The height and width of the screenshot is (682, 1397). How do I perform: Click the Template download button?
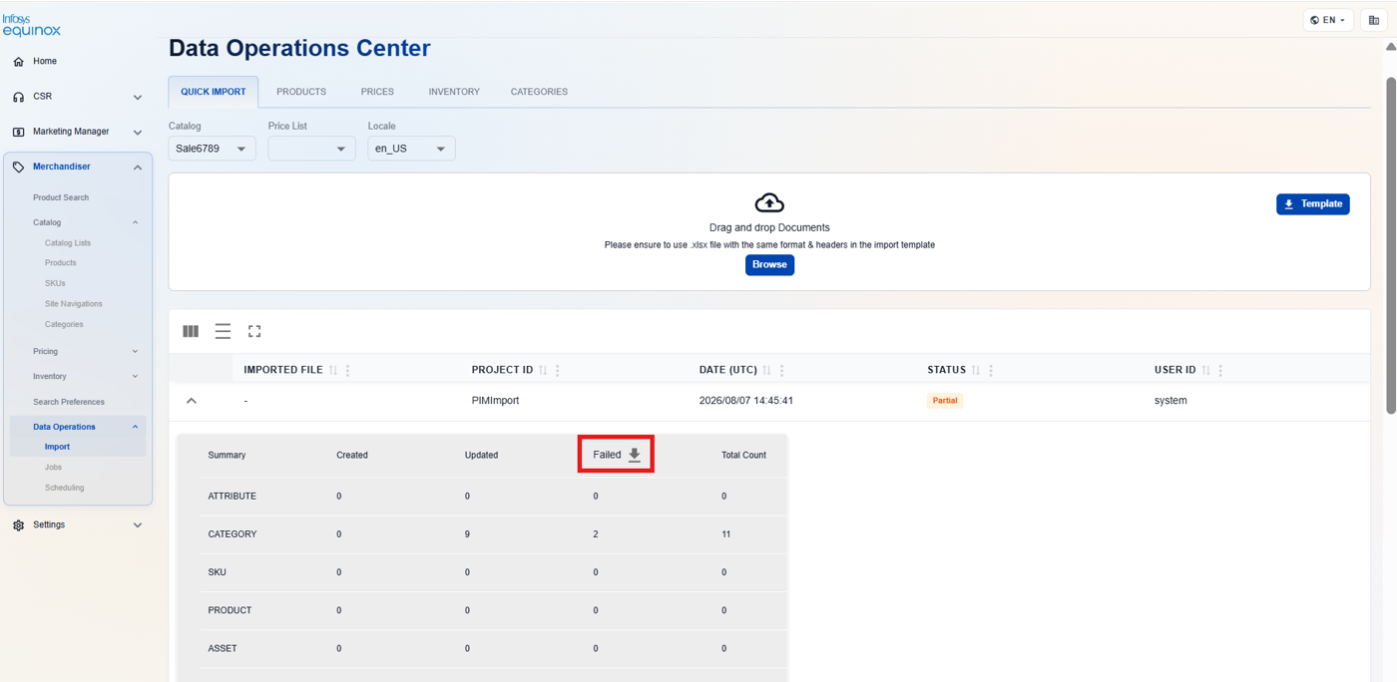coord(1313,203)
